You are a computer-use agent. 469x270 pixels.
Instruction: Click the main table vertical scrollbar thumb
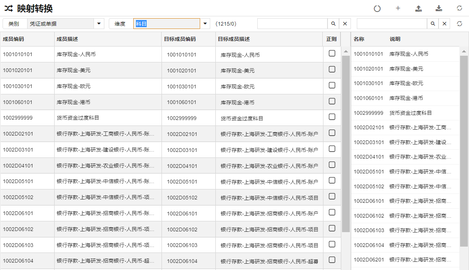point(346,143)
